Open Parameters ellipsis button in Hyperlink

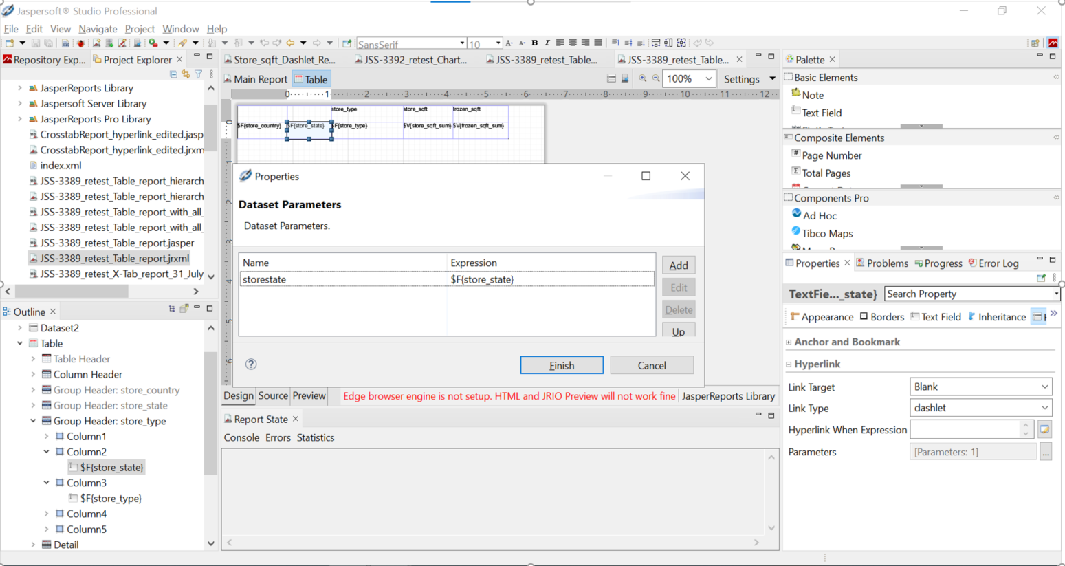pyautogui.click(x=1046, y=452)
